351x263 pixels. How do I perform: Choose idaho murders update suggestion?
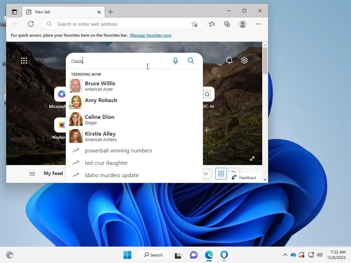click(x=134, y=175)
